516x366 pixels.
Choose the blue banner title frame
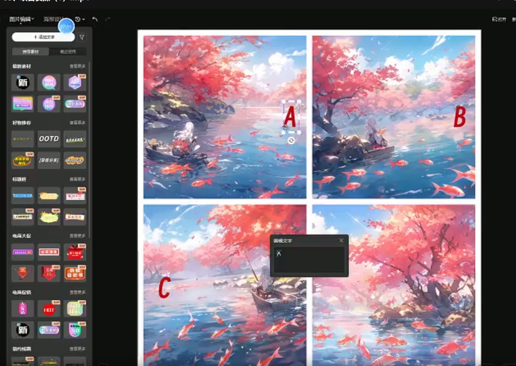[x=23, y=196]
